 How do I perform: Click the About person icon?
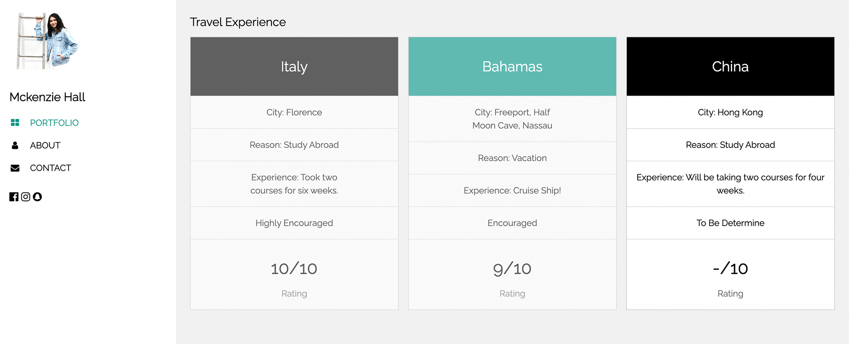click(15, 145)
